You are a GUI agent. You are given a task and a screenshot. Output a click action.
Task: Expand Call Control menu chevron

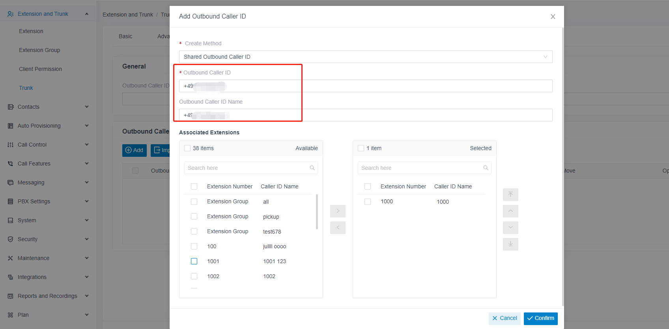tap(87, 145)
